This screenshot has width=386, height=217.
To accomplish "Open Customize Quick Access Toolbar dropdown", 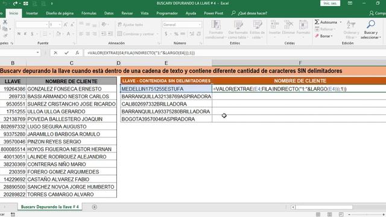I will (x=52, y=4).
